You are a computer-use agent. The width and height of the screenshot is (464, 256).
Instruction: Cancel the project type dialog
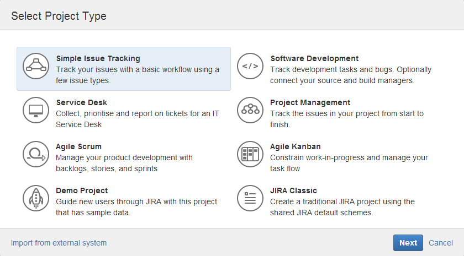coord(441,243)
